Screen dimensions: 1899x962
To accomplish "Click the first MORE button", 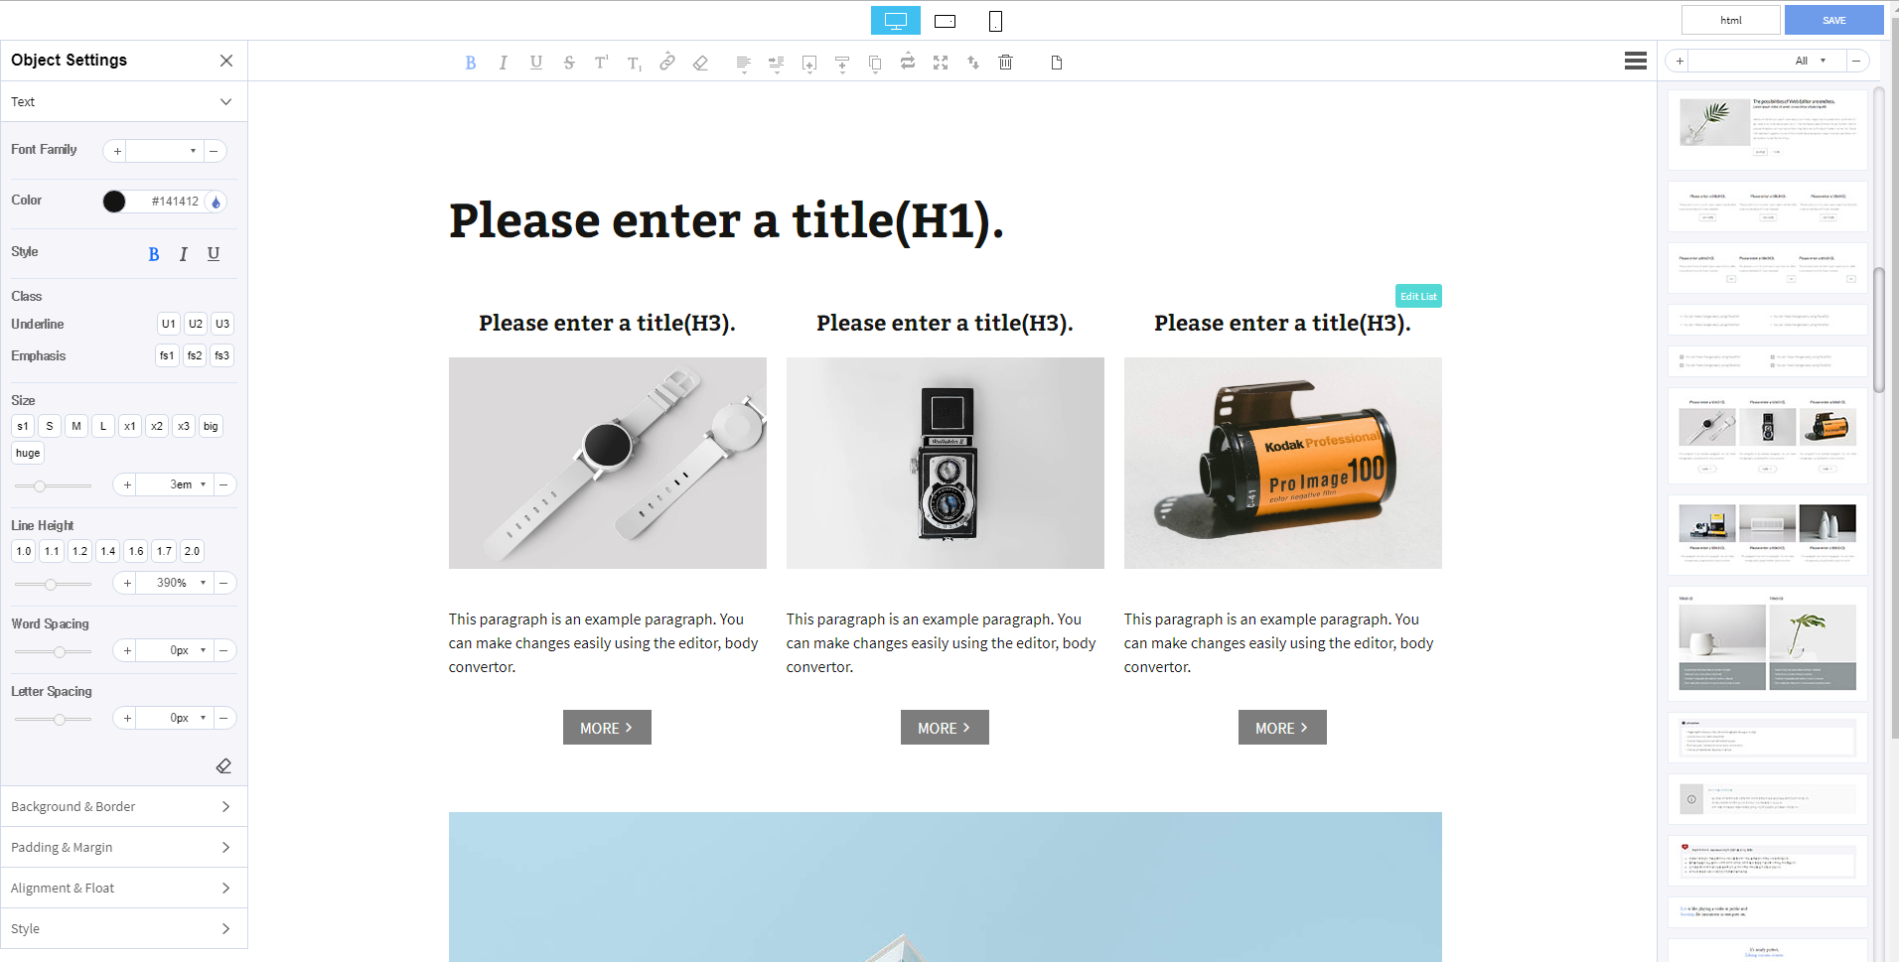I will [607, 728].
